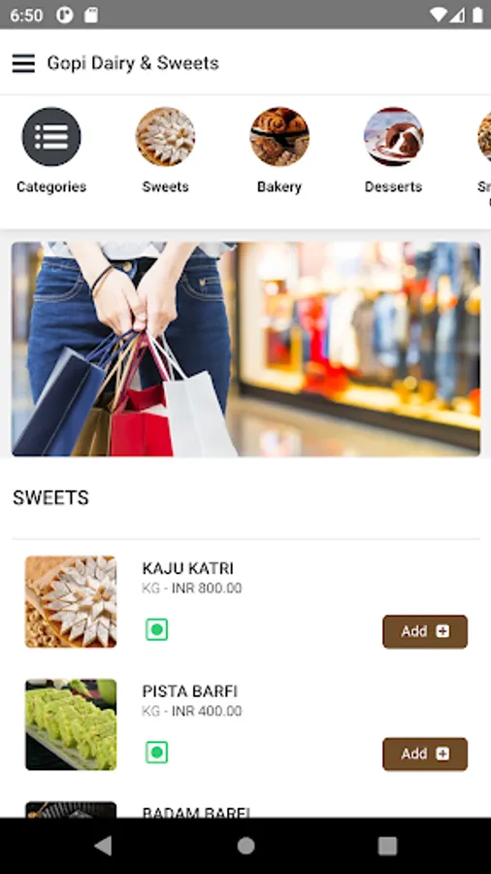Image resolution: width=491 pixels, height=874 pixels.
Task: Open the hamburger navigation menu
Action: coord(23,63)
